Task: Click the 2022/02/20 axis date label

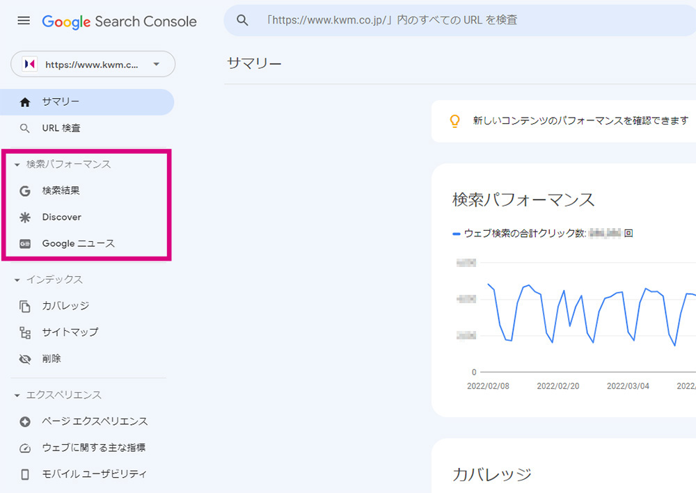Action: [x=558, y=386]
